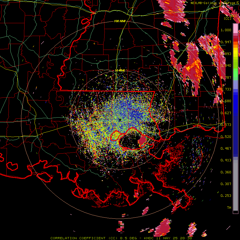Click the 0.520 scale value
Viewport: 240px width, 240px height.
tap(226, 137)
